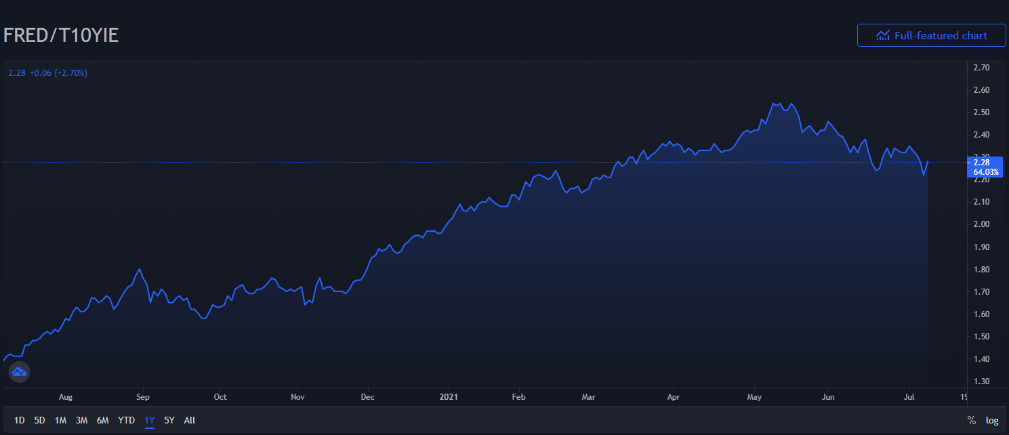Switch to the 5D time range
Viewport: 1009px width, 435px height.
(x=40, y=420)
